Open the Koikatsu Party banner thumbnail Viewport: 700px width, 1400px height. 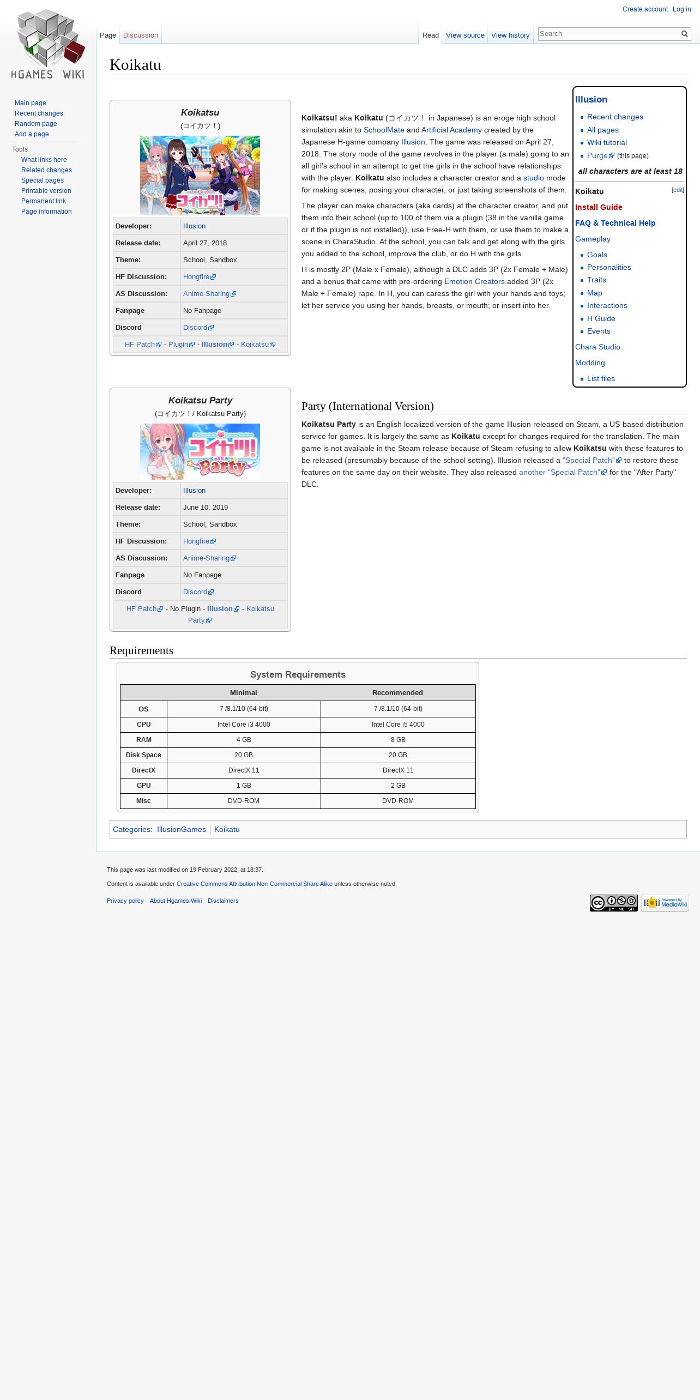(x=200, y=452)
